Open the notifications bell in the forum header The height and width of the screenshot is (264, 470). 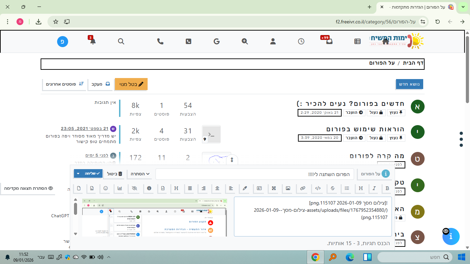click(93, 42)
